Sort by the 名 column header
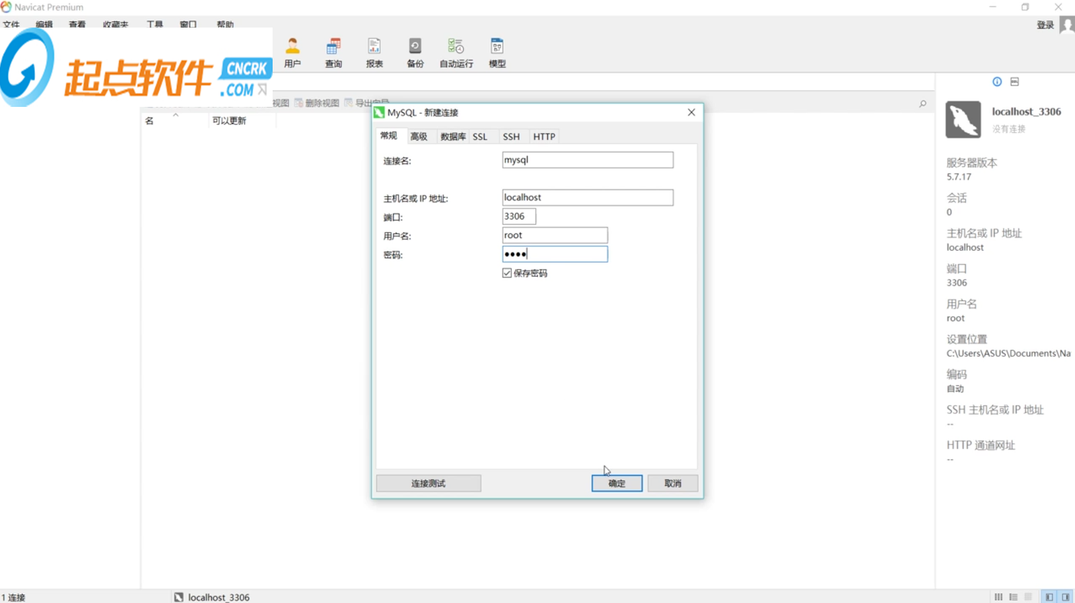 pos(174,121)
